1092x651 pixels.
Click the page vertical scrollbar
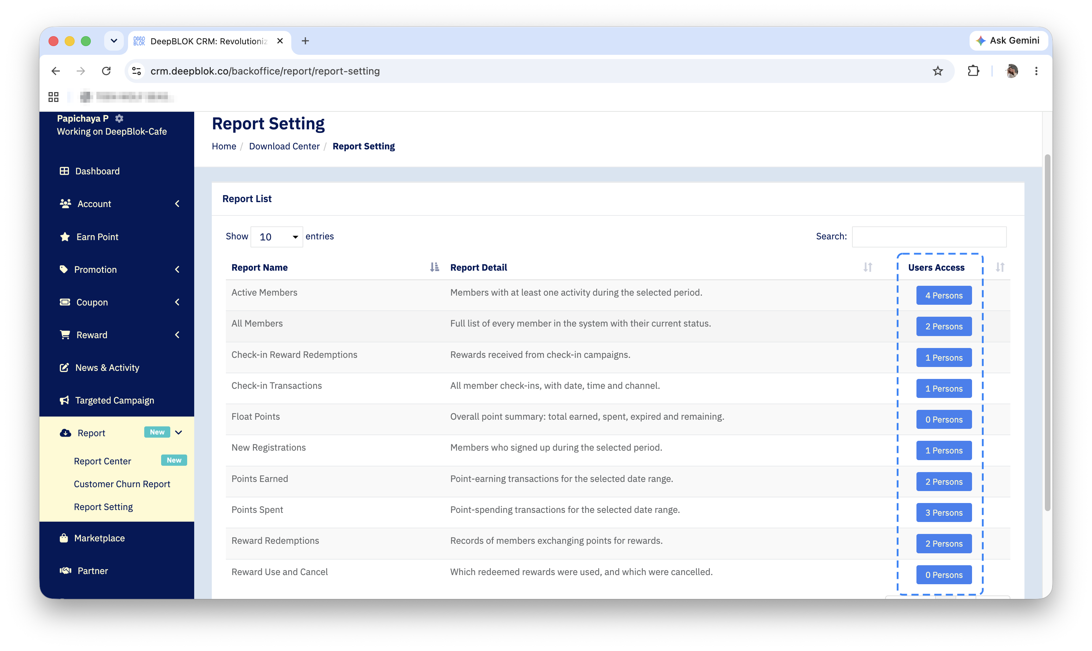1047,333
